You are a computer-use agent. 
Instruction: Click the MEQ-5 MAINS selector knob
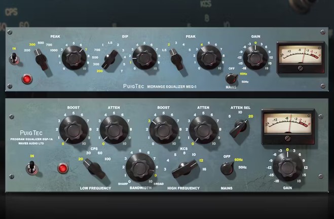tap(231, 79)
